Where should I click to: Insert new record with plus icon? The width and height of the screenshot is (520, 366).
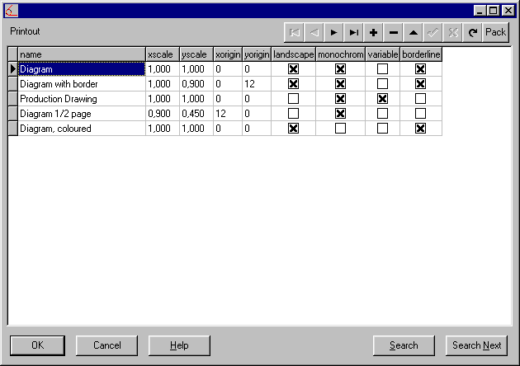pyautogui.click(x=373, y=32)
